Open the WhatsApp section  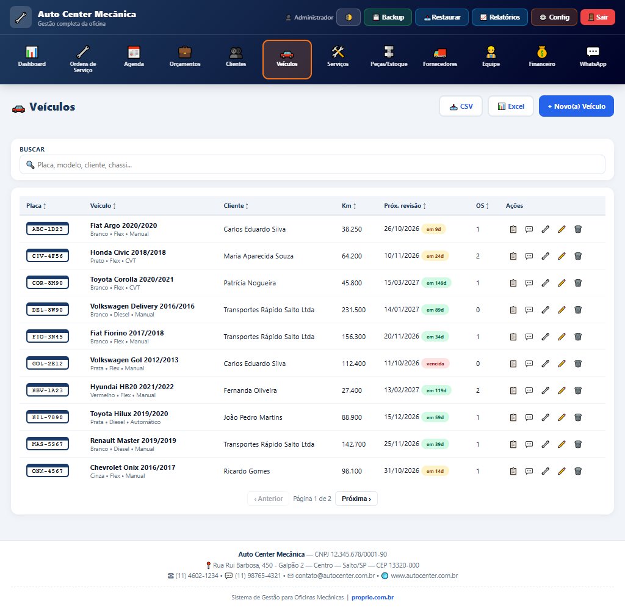593,59
